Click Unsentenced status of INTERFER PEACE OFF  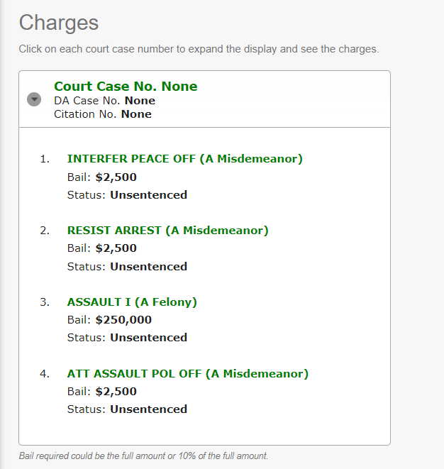148,195
